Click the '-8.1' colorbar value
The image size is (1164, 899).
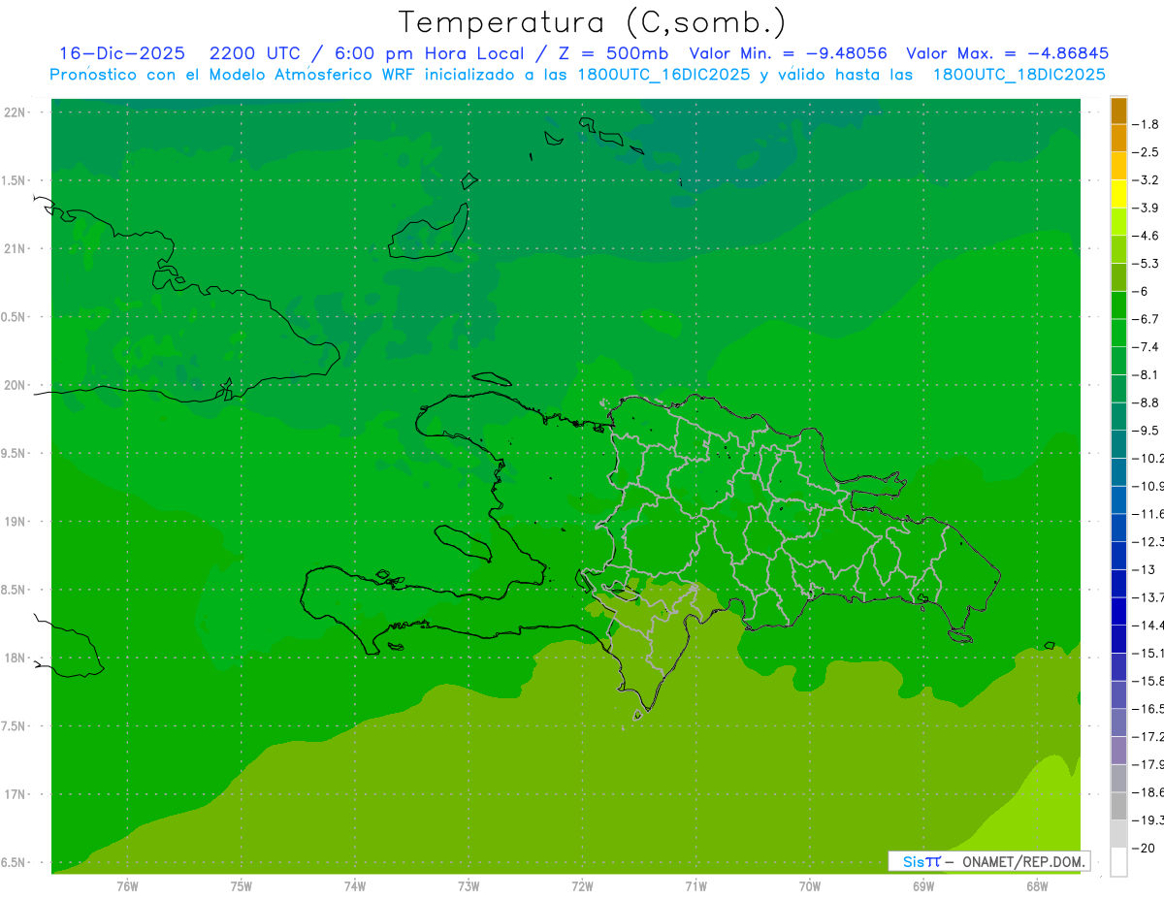click(1147, 374)
